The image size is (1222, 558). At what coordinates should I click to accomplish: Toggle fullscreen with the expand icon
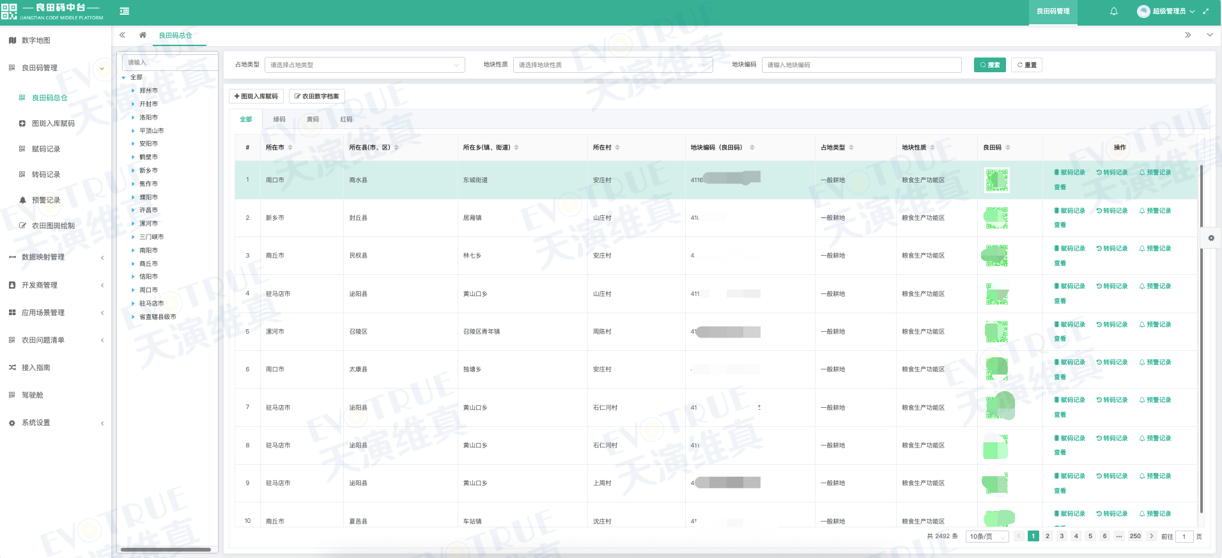(1205, 11)
